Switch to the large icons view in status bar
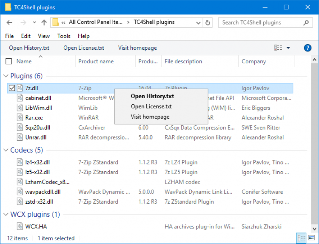This screenshot has height=244, width=319. point(311,238)
